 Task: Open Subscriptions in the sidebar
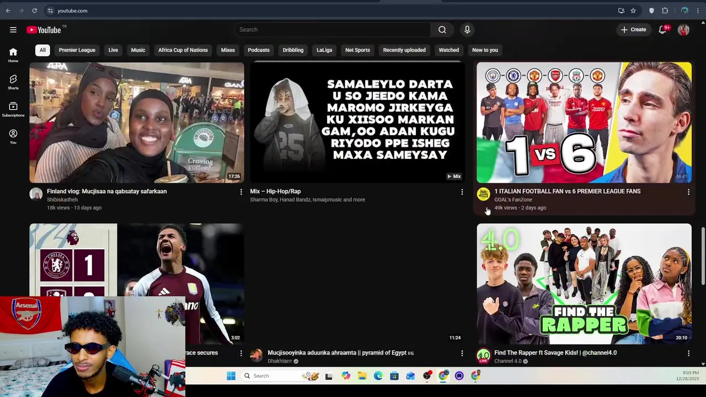click(x=13, y=109)
